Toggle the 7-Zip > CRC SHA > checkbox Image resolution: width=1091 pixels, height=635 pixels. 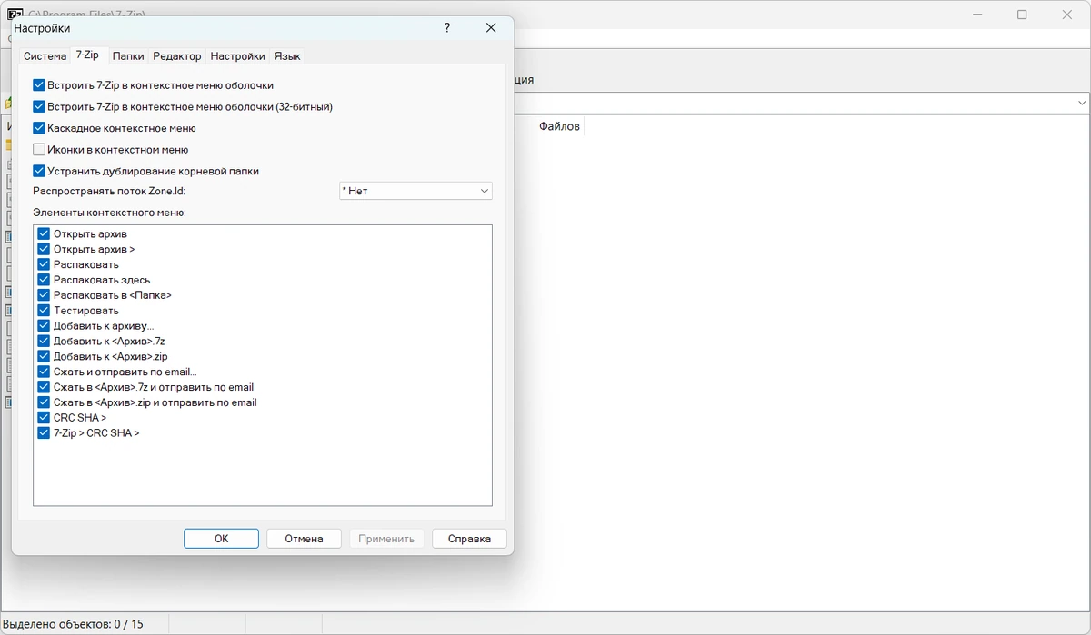pos(44,433)
